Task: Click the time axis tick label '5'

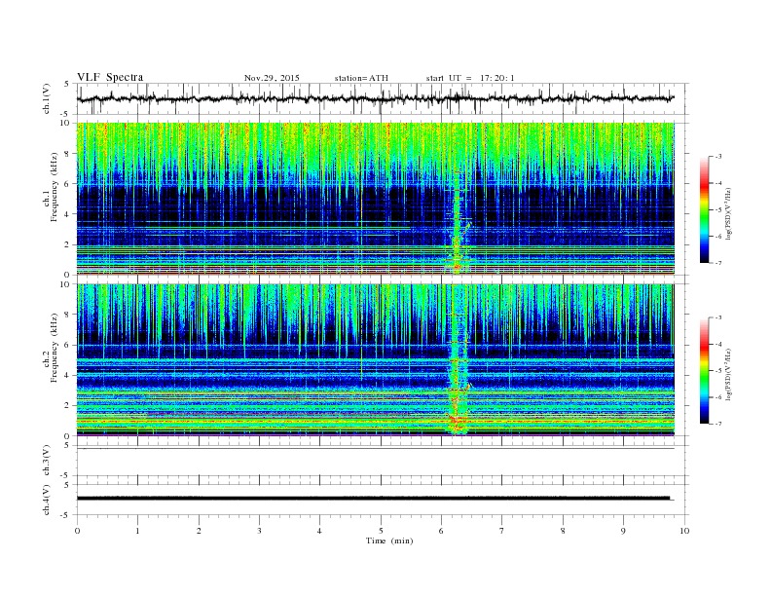Action: pyautogui.click(x=381, y=531)
